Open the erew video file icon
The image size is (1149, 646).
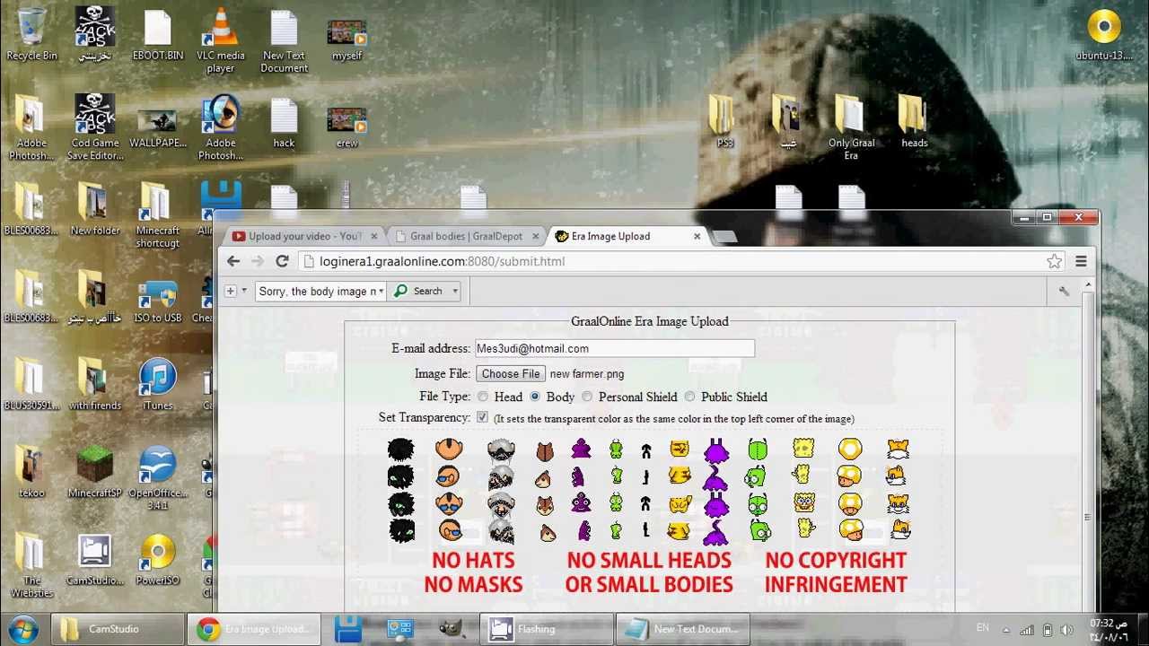(x=346, y=127)
